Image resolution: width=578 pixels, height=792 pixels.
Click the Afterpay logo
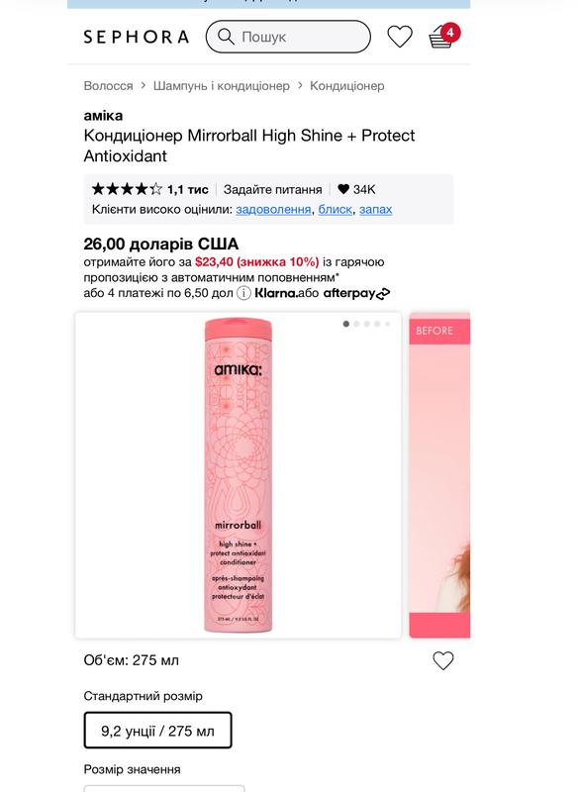[x=356, y=293]
